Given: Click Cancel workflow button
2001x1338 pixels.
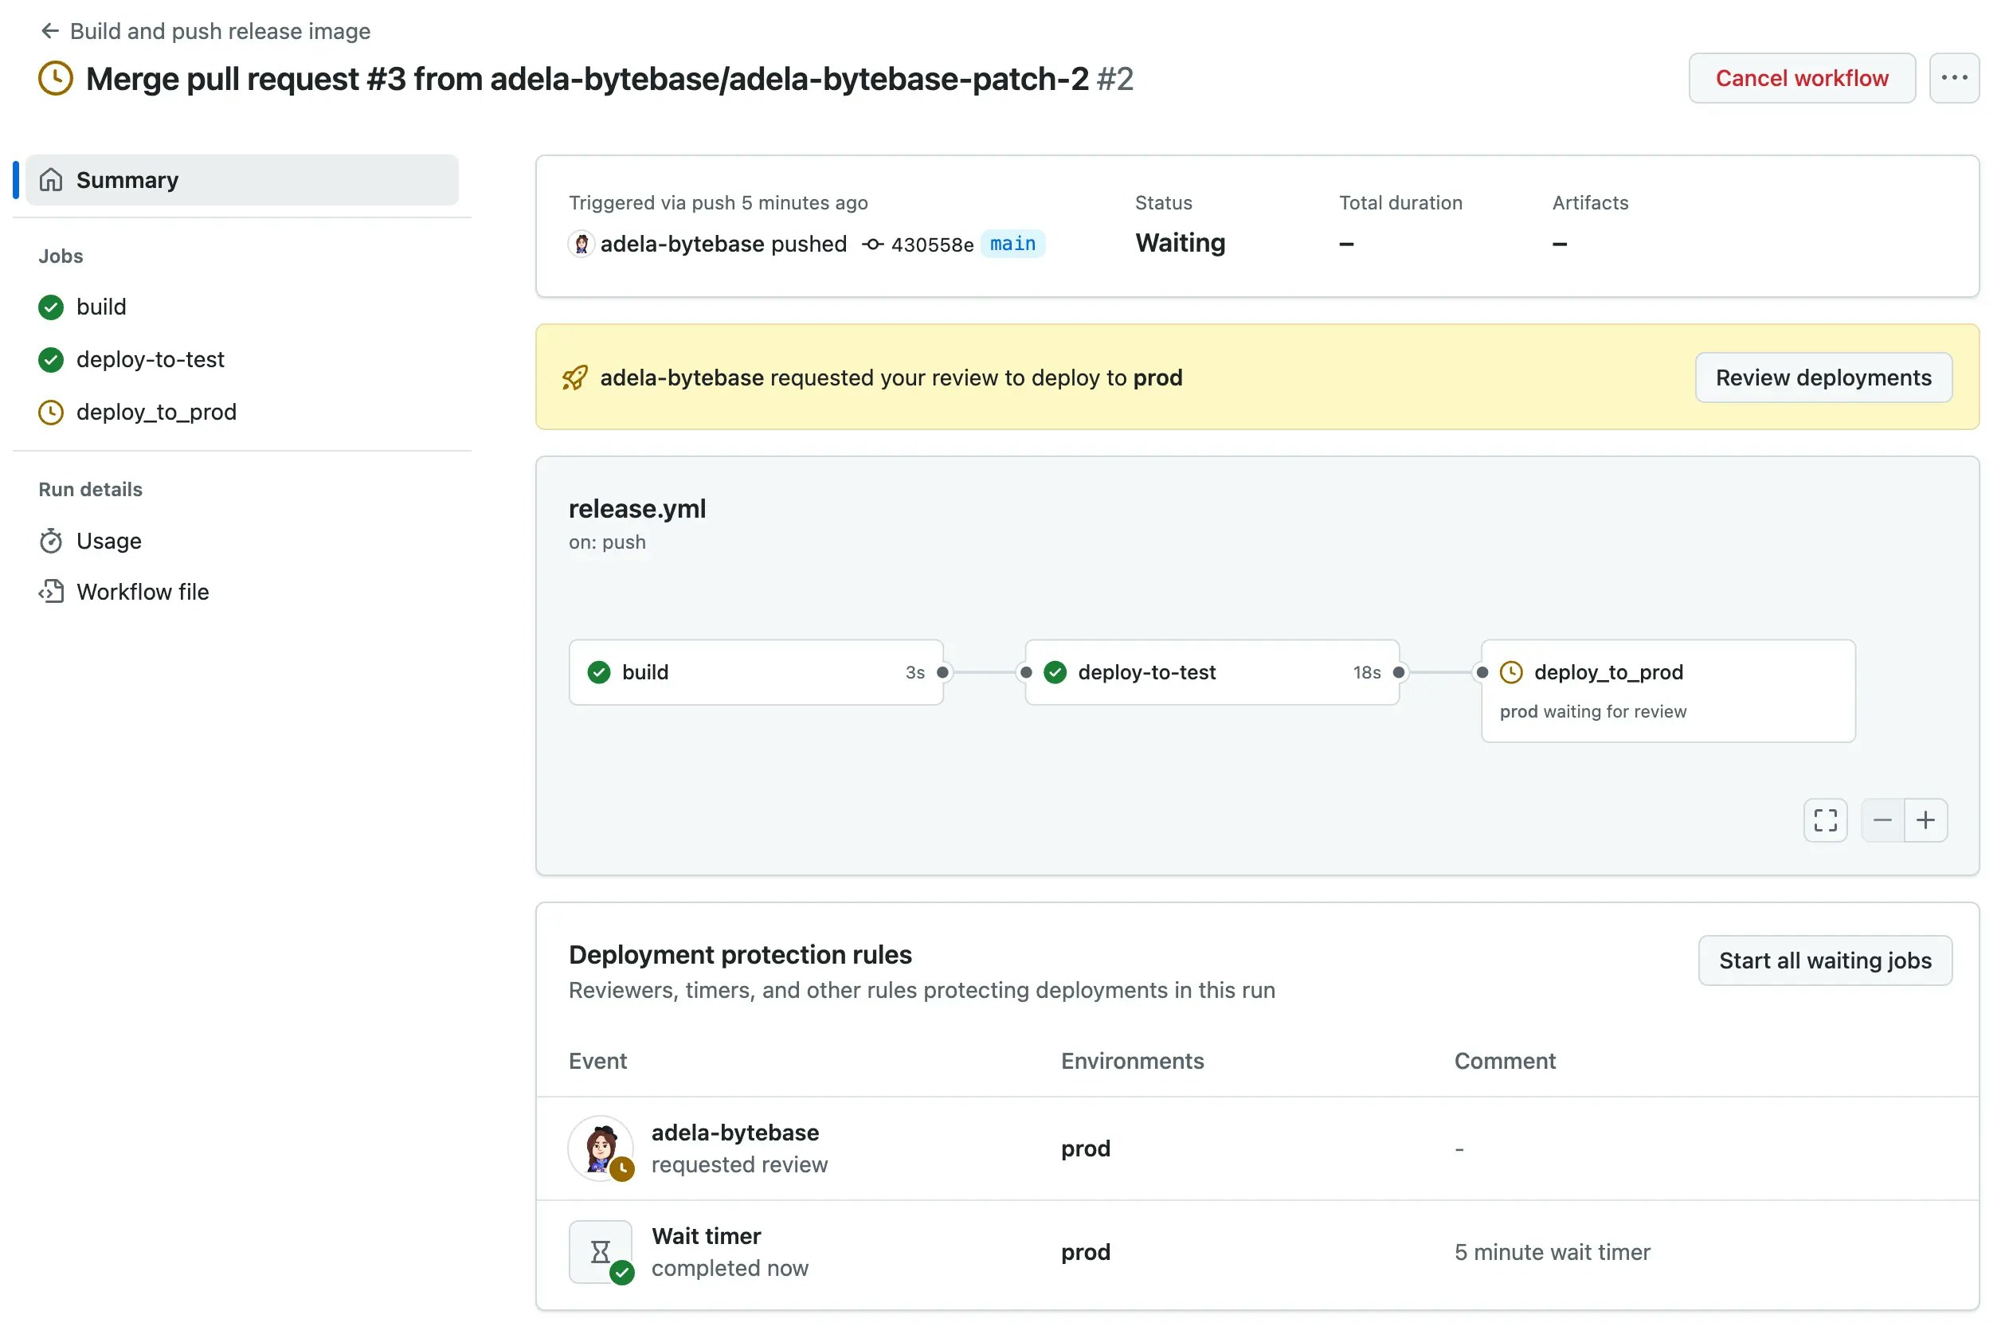Looking at the screenshot, I should point(1800,78).
